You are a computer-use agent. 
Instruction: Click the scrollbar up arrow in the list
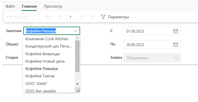[78, 38]
